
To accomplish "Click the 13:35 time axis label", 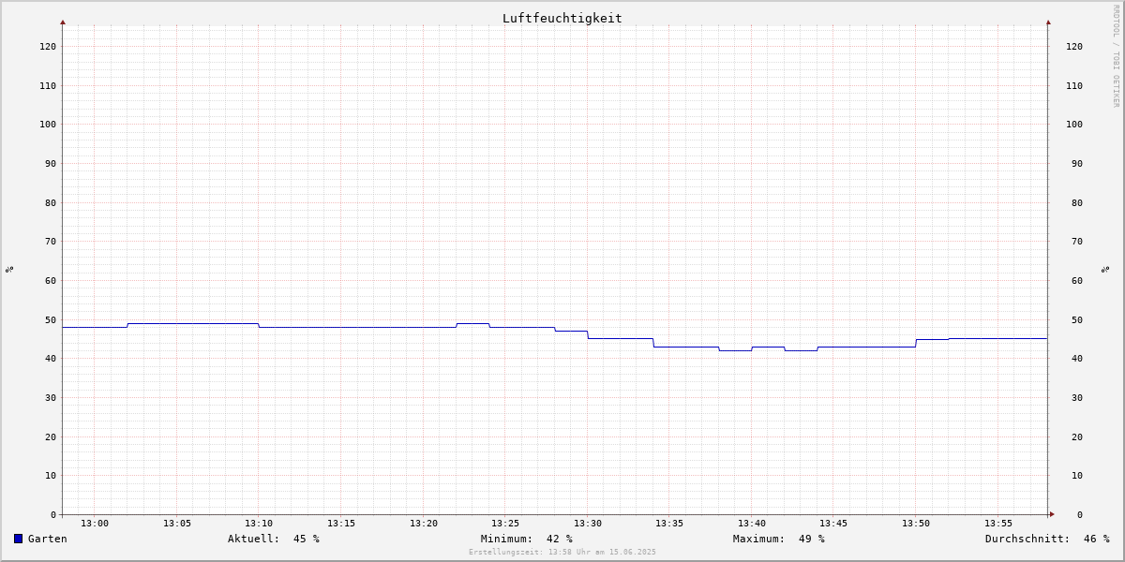I will coord(669,523).
